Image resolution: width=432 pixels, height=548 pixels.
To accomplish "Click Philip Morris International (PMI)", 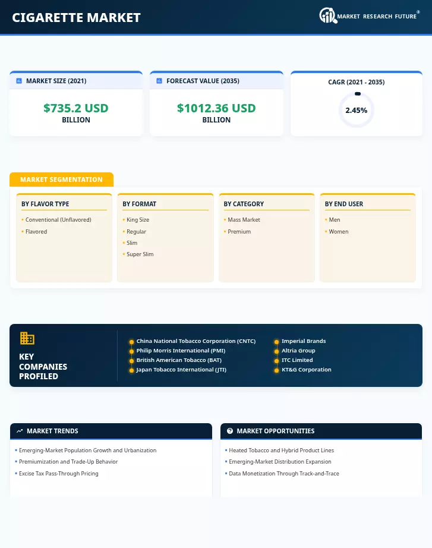I will coord(181,351).
